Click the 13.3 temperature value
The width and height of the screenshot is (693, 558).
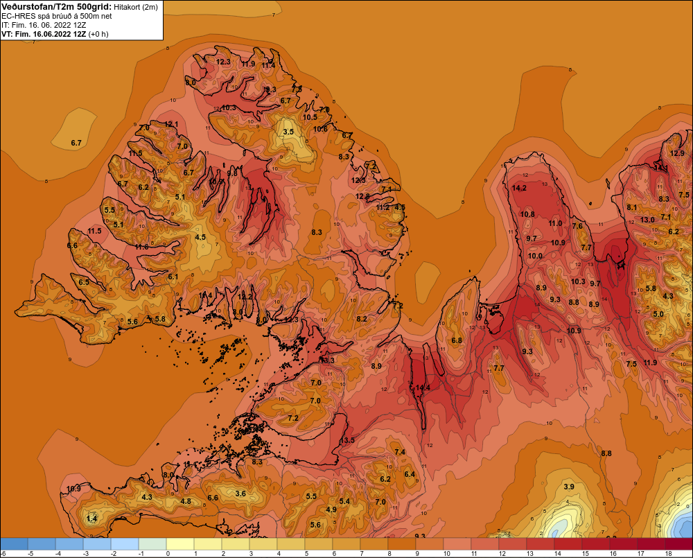327,360
